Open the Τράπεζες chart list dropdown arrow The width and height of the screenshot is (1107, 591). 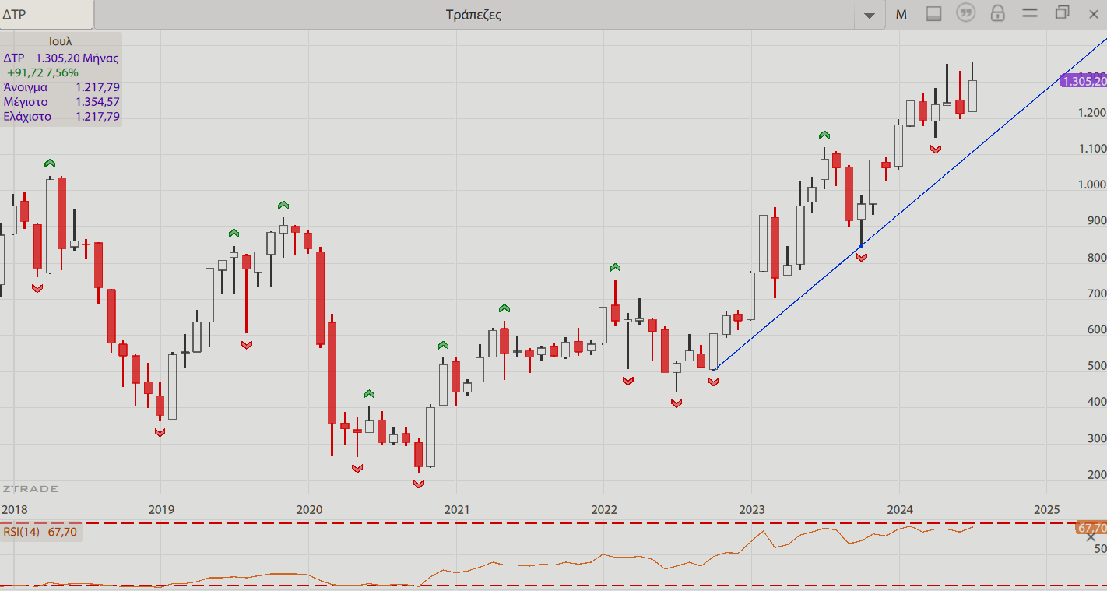(870, 15)
